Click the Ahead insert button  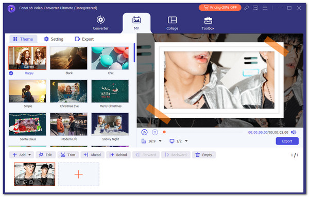pyautogui.click(x=92, y=155)
